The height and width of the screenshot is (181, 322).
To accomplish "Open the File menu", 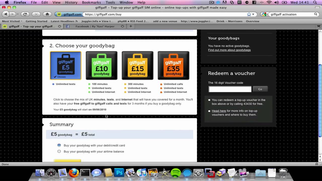I will tap(34, 3).
